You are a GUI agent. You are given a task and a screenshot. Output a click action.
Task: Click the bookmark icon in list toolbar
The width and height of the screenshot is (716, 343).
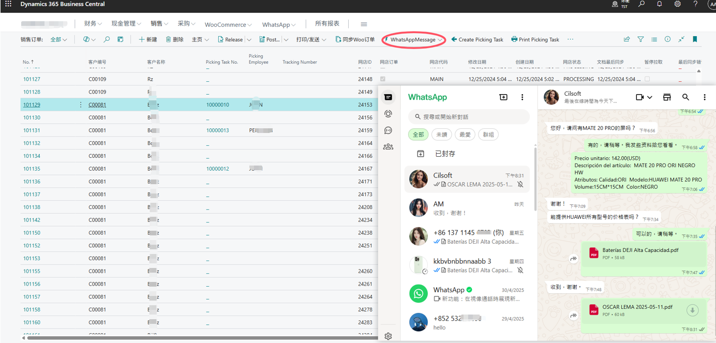click(x=695, y=39)
